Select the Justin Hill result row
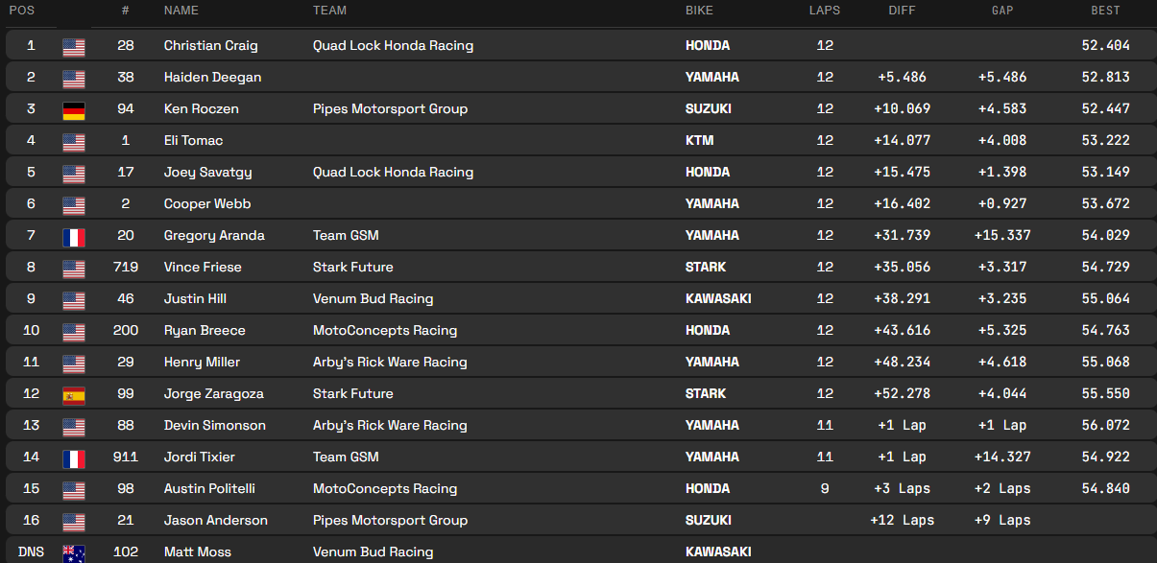The image size is (1157, 563). tap(576, 298)
